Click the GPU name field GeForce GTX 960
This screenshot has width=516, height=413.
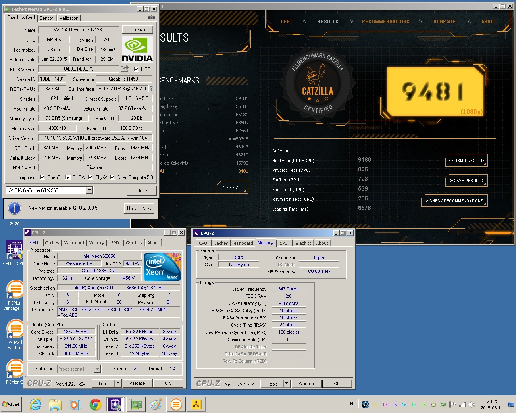click(x=79, y=29)
